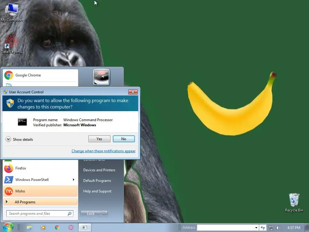Click the Show desktop button at taskbar end
This screenshot has height=232, width=309.
[x=307, y=228]
